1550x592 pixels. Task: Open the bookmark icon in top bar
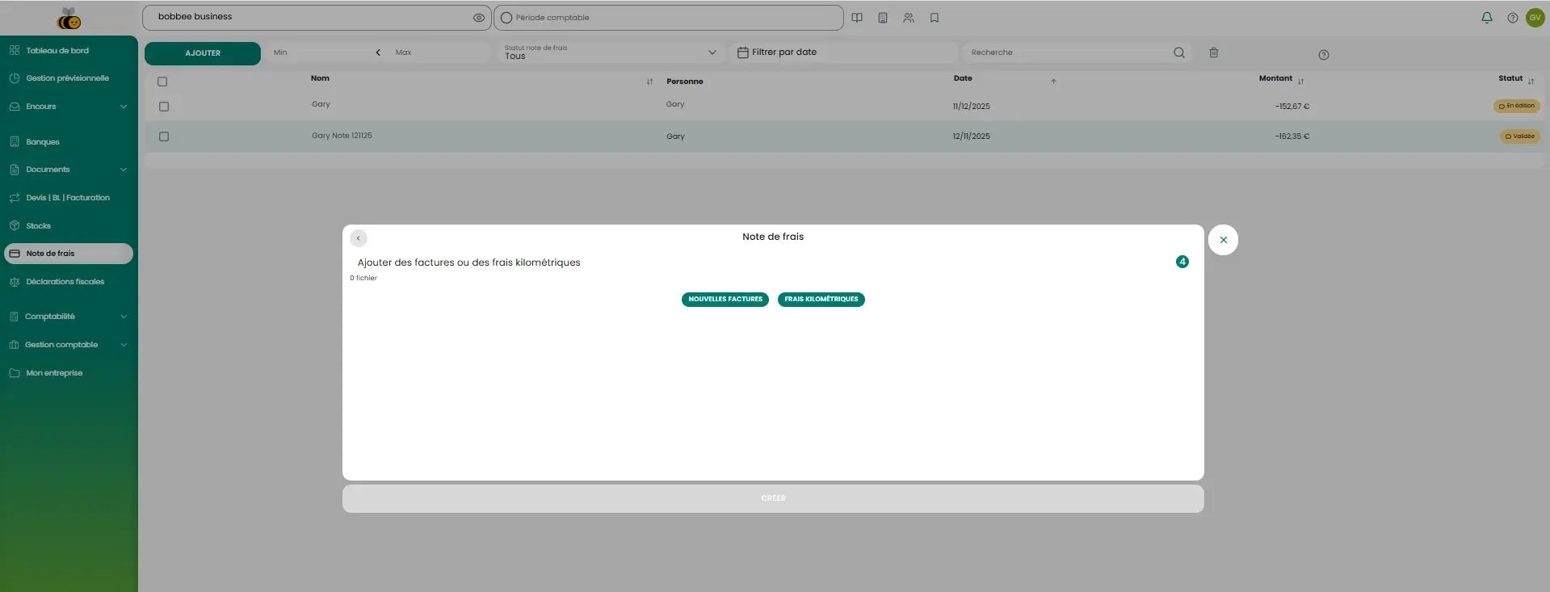934,18
